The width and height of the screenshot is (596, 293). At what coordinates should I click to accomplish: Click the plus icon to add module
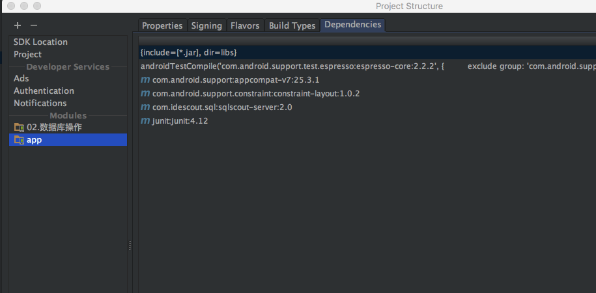(x=18, y=25)
